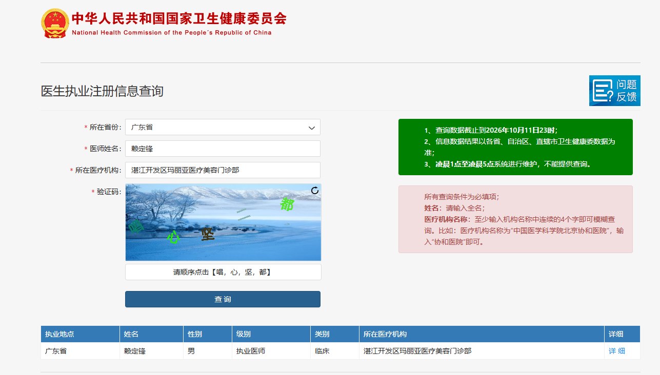Click the 姓名：请输入全名 hint line
This screenshot has height=375, width=660.
(454, 208)
